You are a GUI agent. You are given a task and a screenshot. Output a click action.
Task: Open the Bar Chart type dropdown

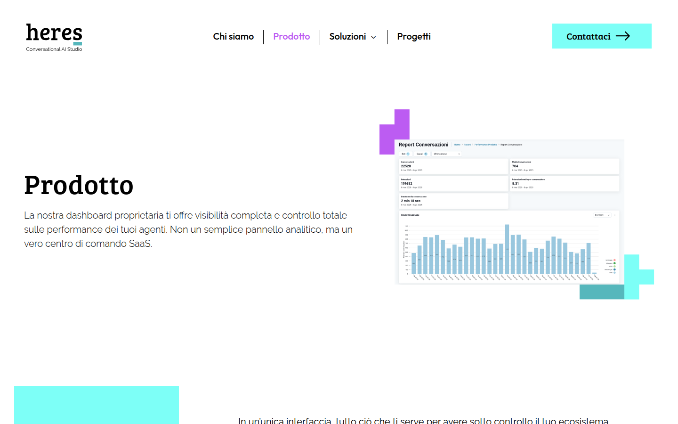(x=602, y=215)
